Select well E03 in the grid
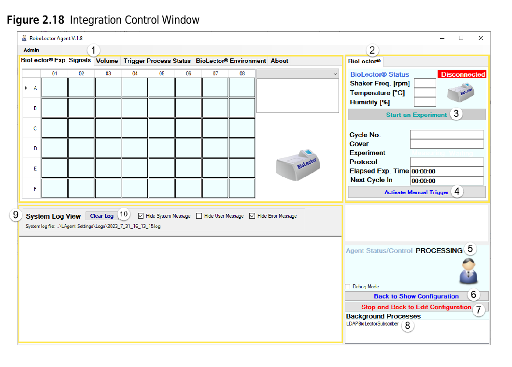The image size is (512, 367). tap(108, 168)
